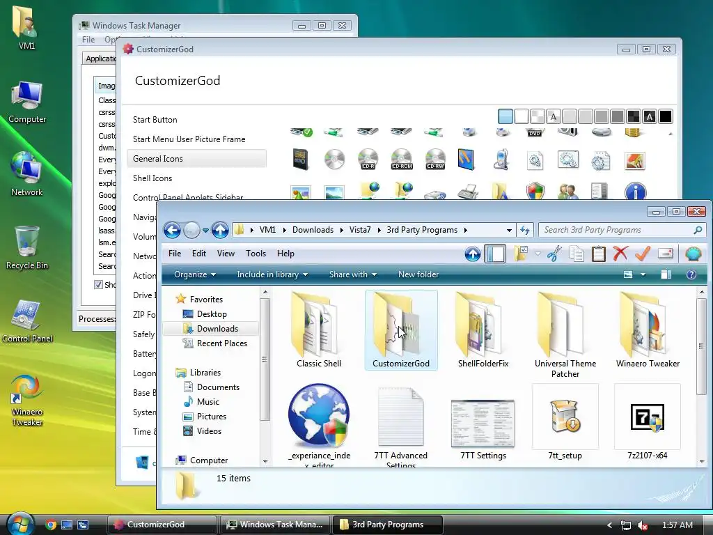Select the paint picture icon in CustomizerGod
This screenshot has width=713, height=535.
(x=635, y=161)
